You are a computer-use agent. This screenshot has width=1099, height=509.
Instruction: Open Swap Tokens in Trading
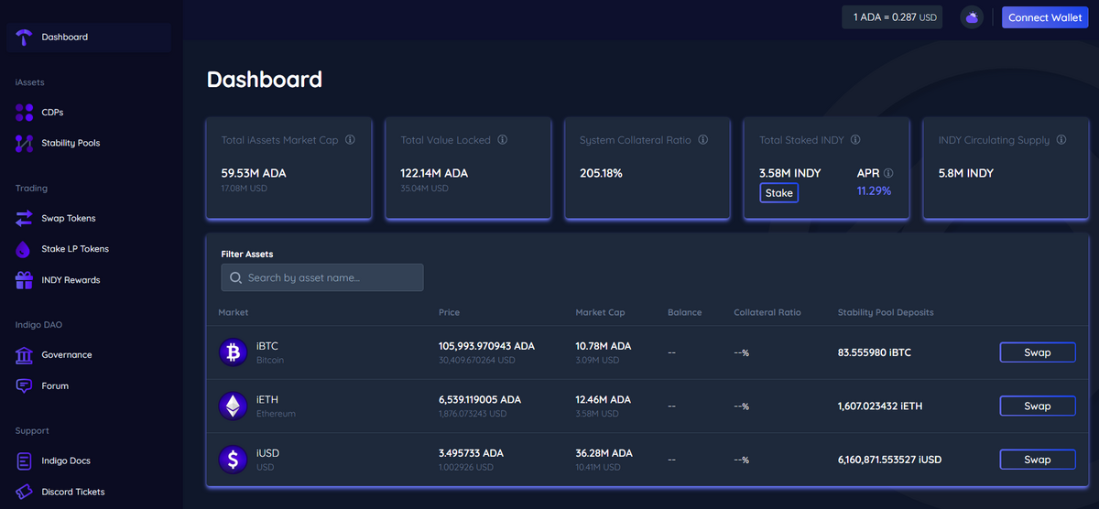click(69, 218)
